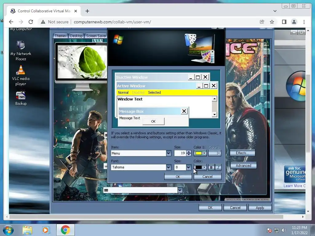Expand the Item dropdown showing Menu
Screen dimensions: 315x236
click(169, 153)
